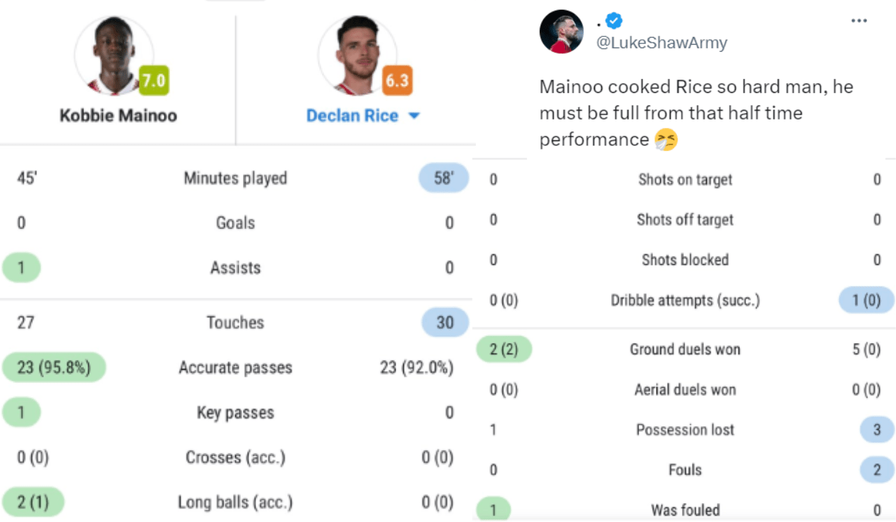Select the Declan Rice name link
Viewport: 896px width, 522px height.
[352, 116]
